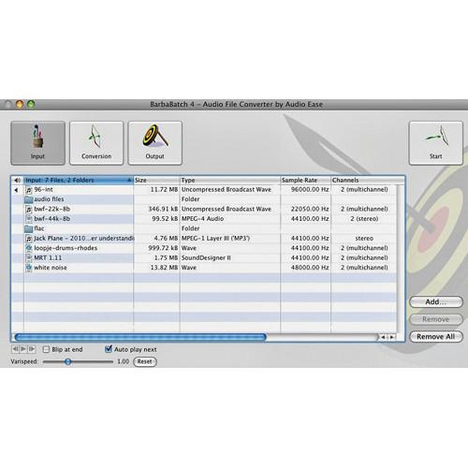
Task: Reset the varispeed value
Action: tap(145, 361)
